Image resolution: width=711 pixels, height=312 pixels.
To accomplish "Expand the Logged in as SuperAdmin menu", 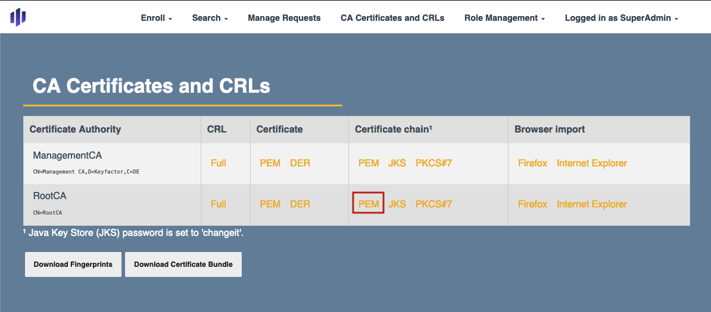I will [621, 18].
